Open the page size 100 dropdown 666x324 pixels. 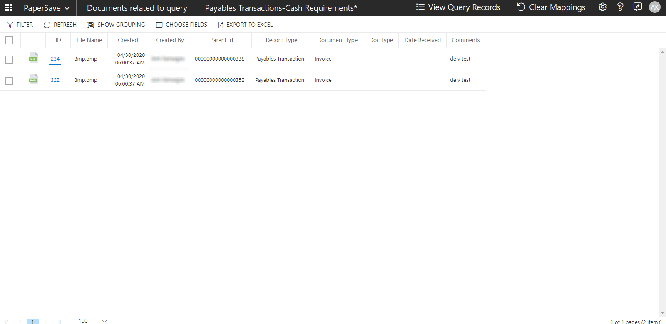point(92,321)
